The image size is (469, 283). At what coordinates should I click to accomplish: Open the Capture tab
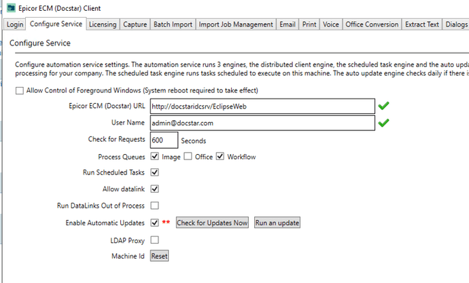coord(135,24)
